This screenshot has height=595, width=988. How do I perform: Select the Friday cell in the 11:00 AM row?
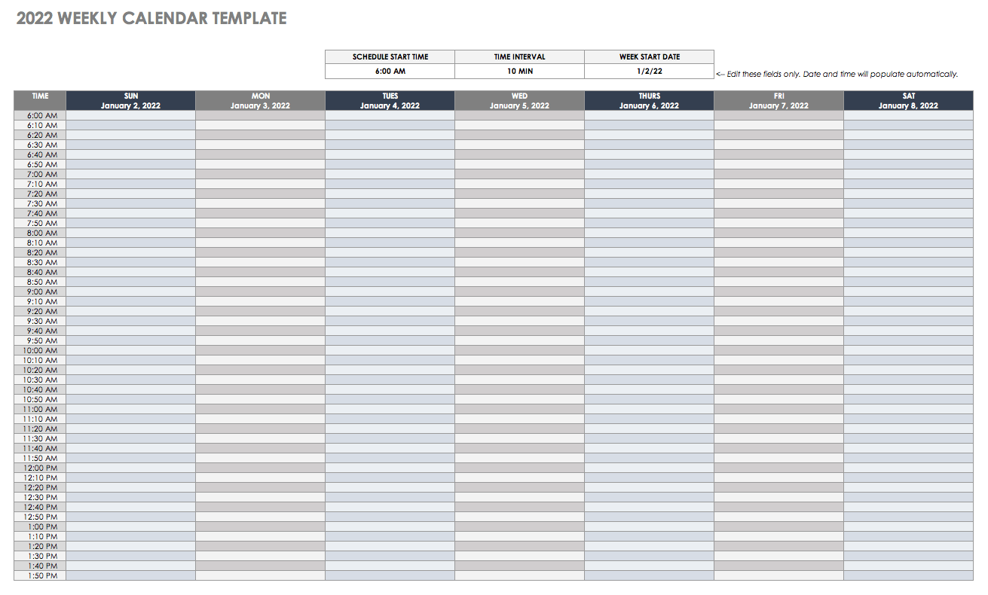(779, 409)
